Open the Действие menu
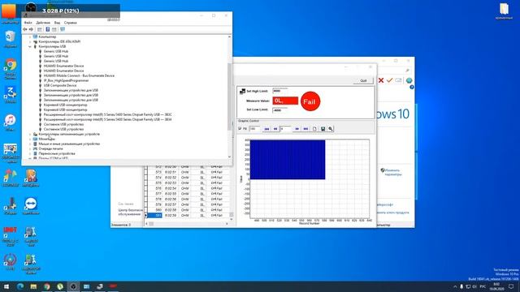The image size is (520, 292). click(x=43, y=23)
